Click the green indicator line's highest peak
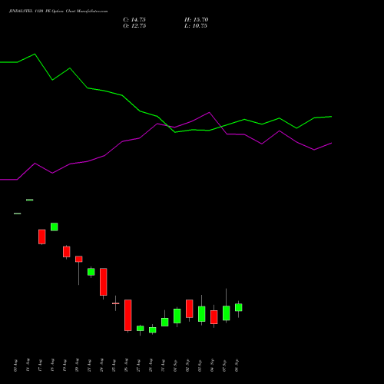This screenshot has height=384, width=384. coord(35,54)
